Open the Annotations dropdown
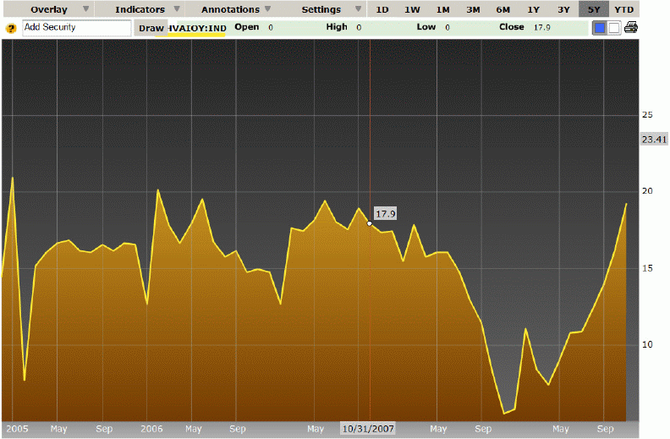This screenshot has width=670, height=439. [237, 9]
